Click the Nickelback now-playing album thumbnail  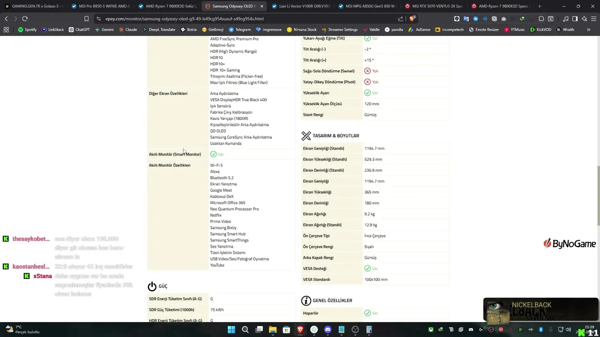click(497, 312)
